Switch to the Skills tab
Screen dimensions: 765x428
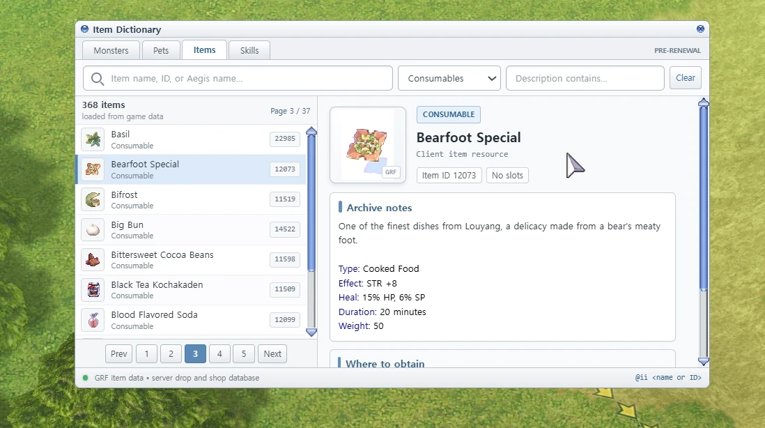(249, 50)
